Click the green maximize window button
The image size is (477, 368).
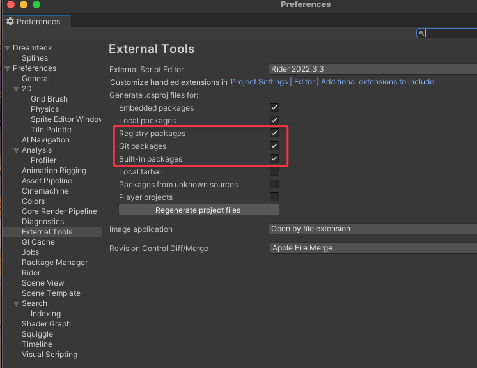(36, 4)
